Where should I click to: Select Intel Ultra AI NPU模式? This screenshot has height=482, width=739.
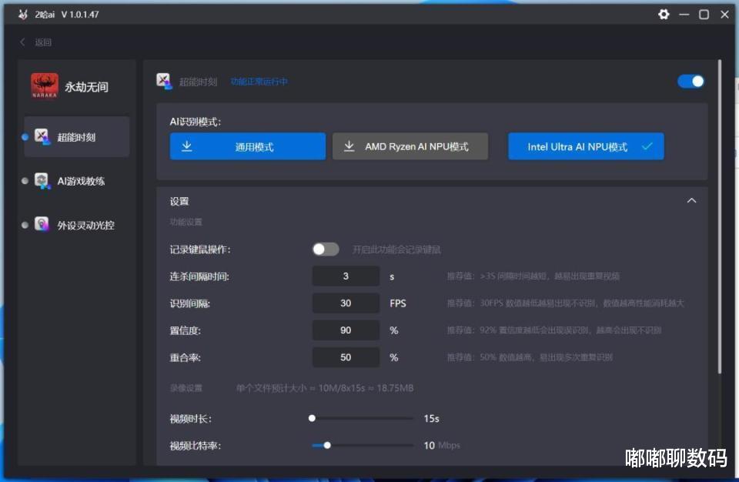click(x=586, y=146)
